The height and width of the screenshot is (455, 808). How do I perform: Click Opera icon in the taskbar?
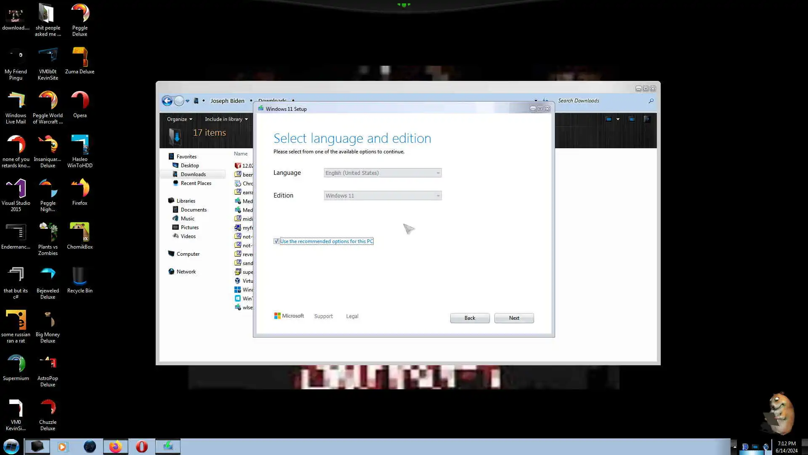pyautogui.click(x=142, y=447)
